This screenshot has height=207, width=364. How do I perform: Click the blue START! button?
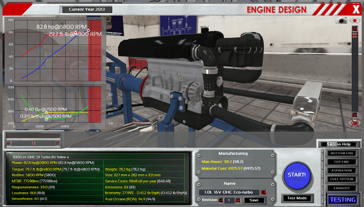[x=296, y=175]
